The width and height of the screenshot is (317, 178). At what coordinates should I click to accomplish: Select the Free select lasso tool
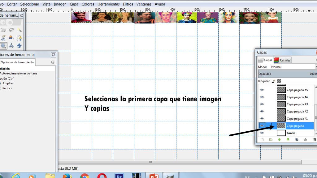pyautogui.click(x=11, y=30)
